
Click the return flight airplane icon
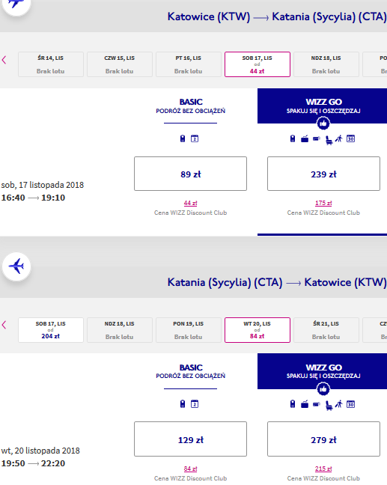click(x=16, y=266)
